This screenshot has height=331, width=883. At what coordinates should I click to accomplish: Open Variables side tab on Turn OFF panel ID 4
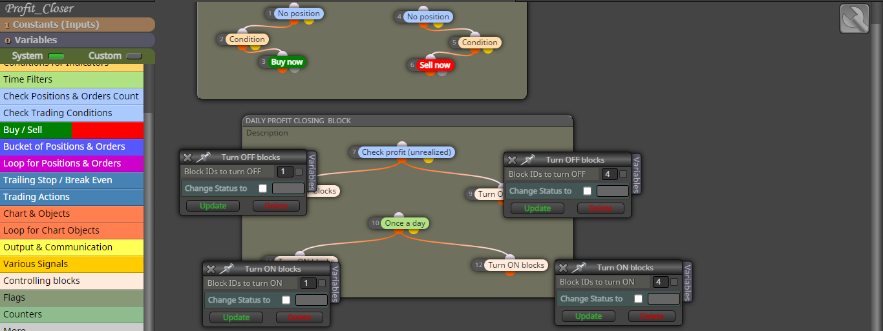pyautogui.click(x=636, y=174)
